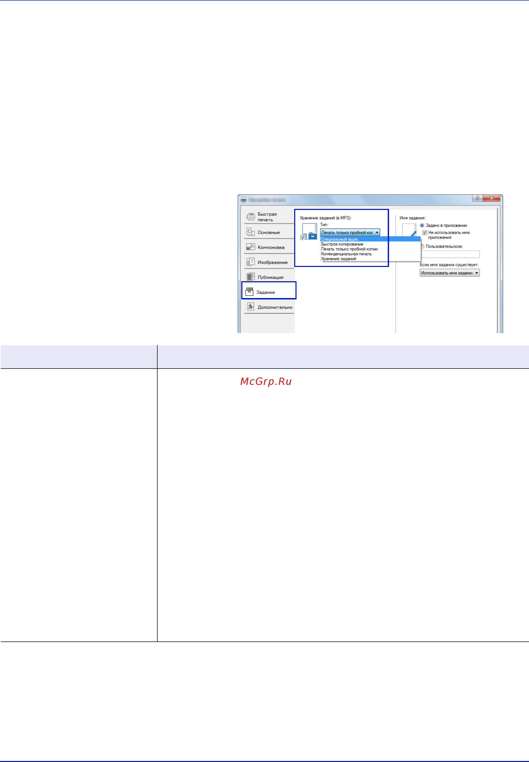529x762 pixels.
Task: Click the help question mark button
Action: click(477, 198)
